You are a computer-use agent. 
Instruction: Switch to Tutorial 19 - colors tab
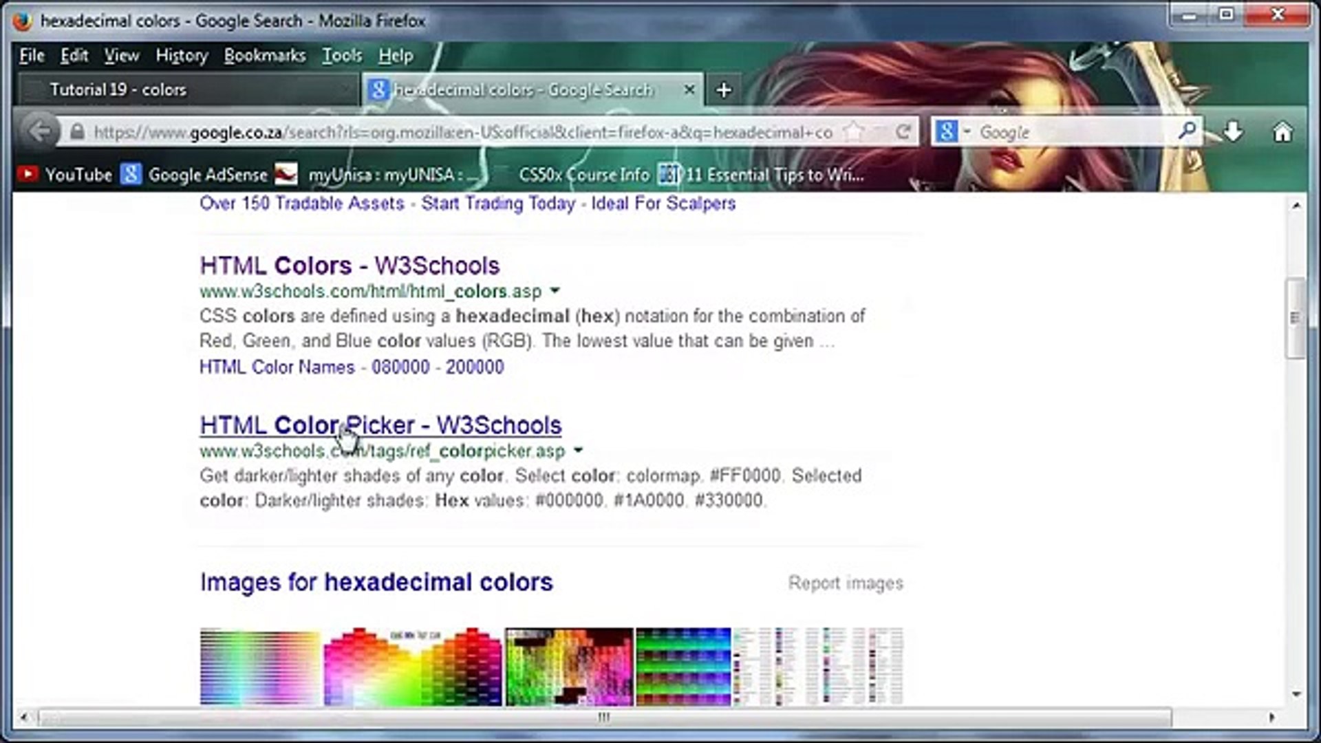[x=117, y=90]
